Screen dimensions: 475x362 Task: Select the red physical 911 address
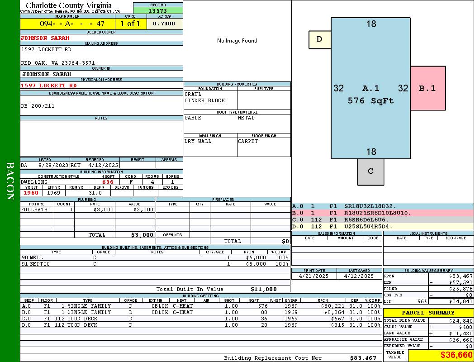(49, 86)
